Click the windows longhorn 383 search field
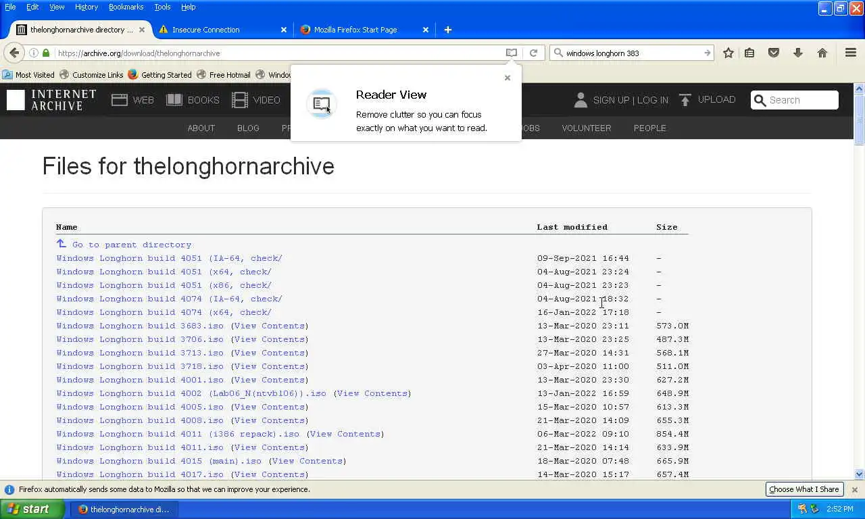This screenshot has height=519, width=865. point(632,53)
